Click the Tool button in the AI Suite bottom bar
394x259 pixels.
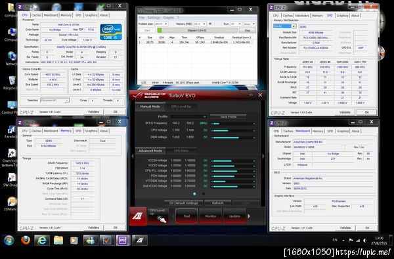point(186,216)
